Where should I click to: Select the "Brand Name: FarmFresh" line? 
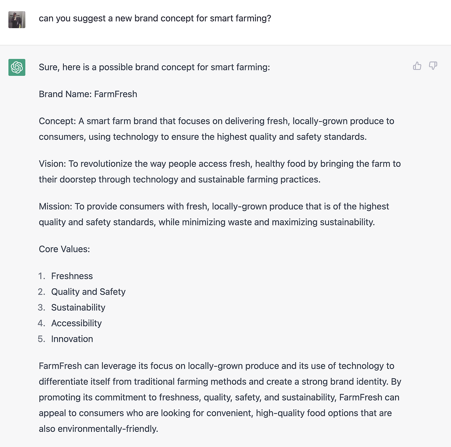(x=88, y=94)
